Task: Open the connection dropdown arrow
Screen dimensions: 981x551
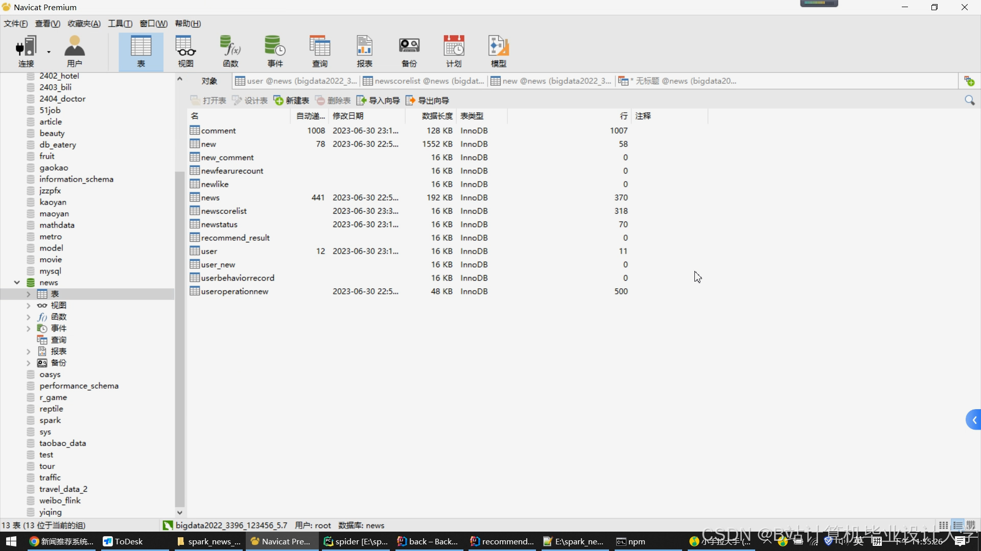Action: [49, 52]
